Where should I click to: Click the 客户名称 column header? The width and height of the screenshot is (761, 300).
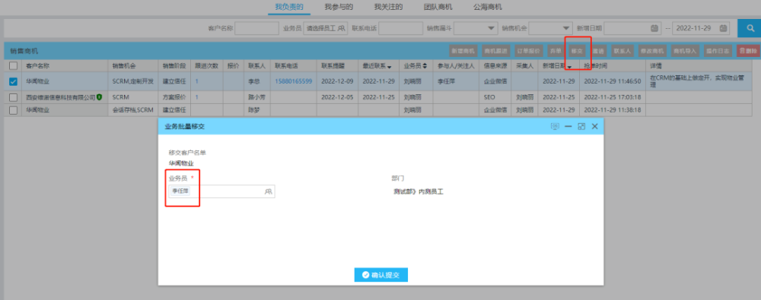65,66
